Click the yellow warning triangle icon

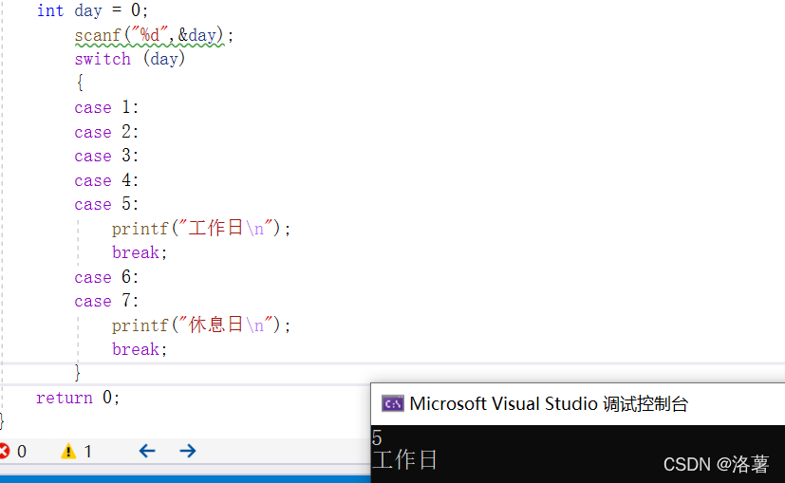pos(68,451)
